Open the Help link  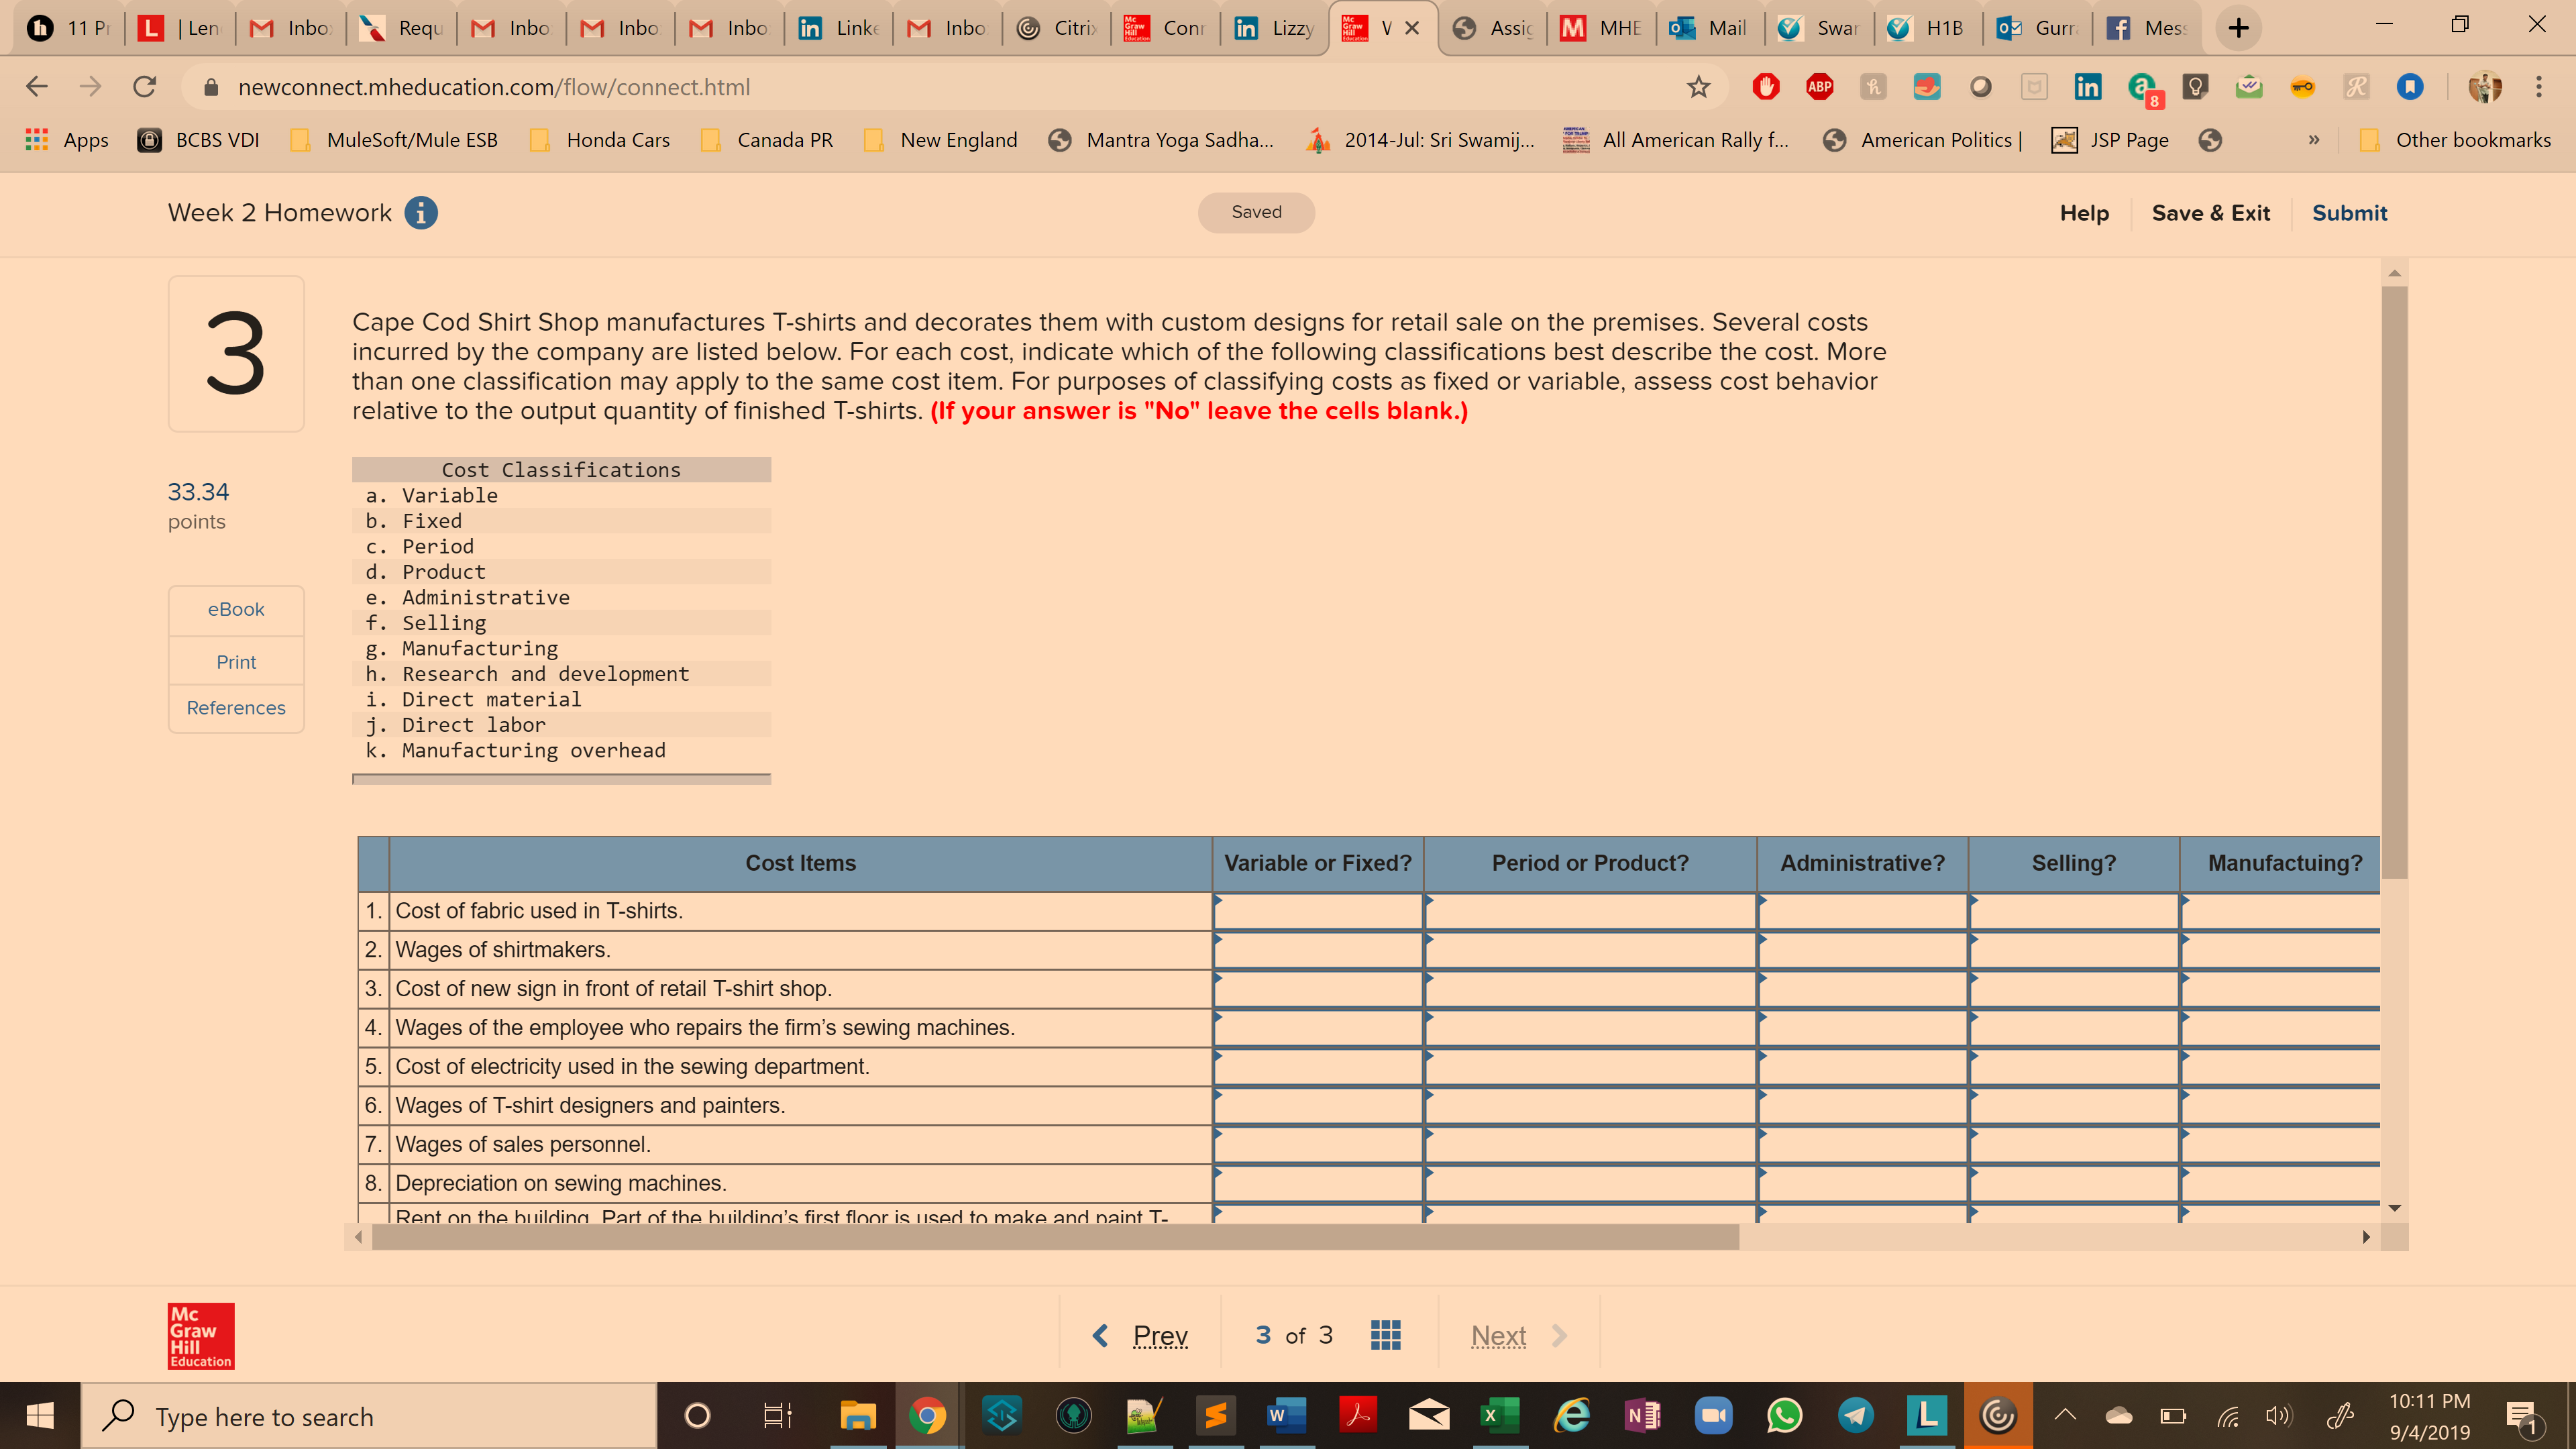(2084, 213)
